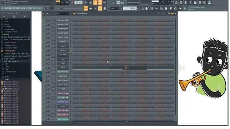The width and height of the screenshot is (230, 129).
Task: Click the orange link snap toolbar icon
Action: (100, 9)
